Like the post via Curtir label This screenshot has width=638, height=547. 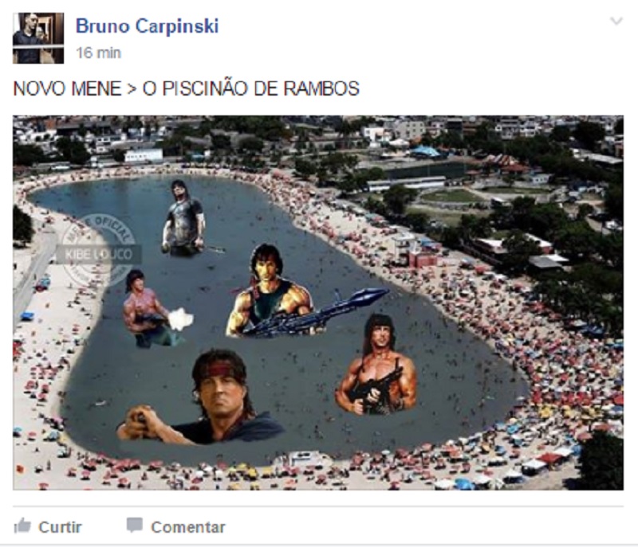click(x=61, y=527)
